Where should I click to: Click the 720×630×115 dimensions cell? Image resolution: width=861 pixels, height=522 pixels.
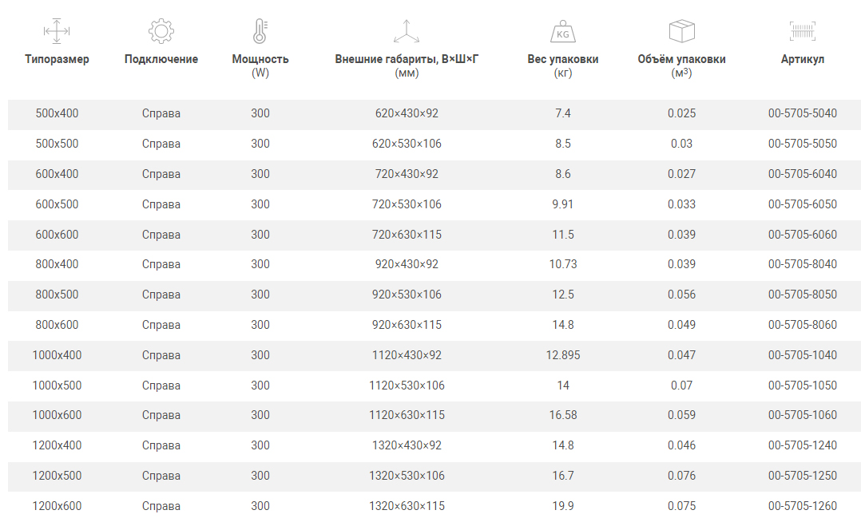407,235
